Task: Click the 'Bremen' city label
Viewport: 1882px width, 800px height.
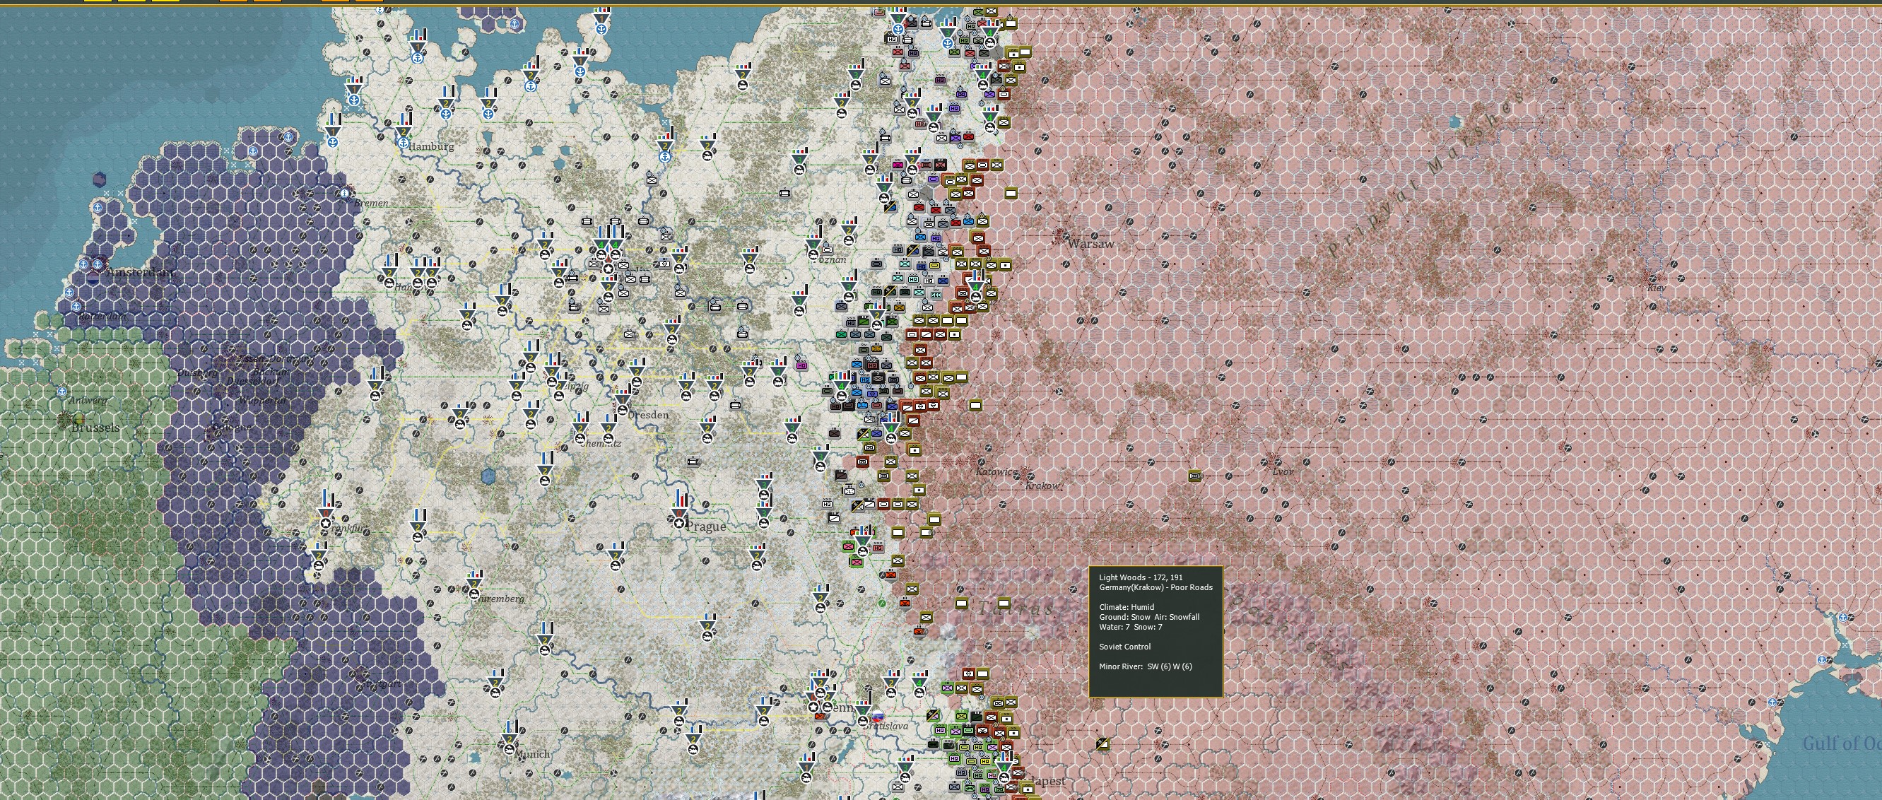Action: [371, 203]
